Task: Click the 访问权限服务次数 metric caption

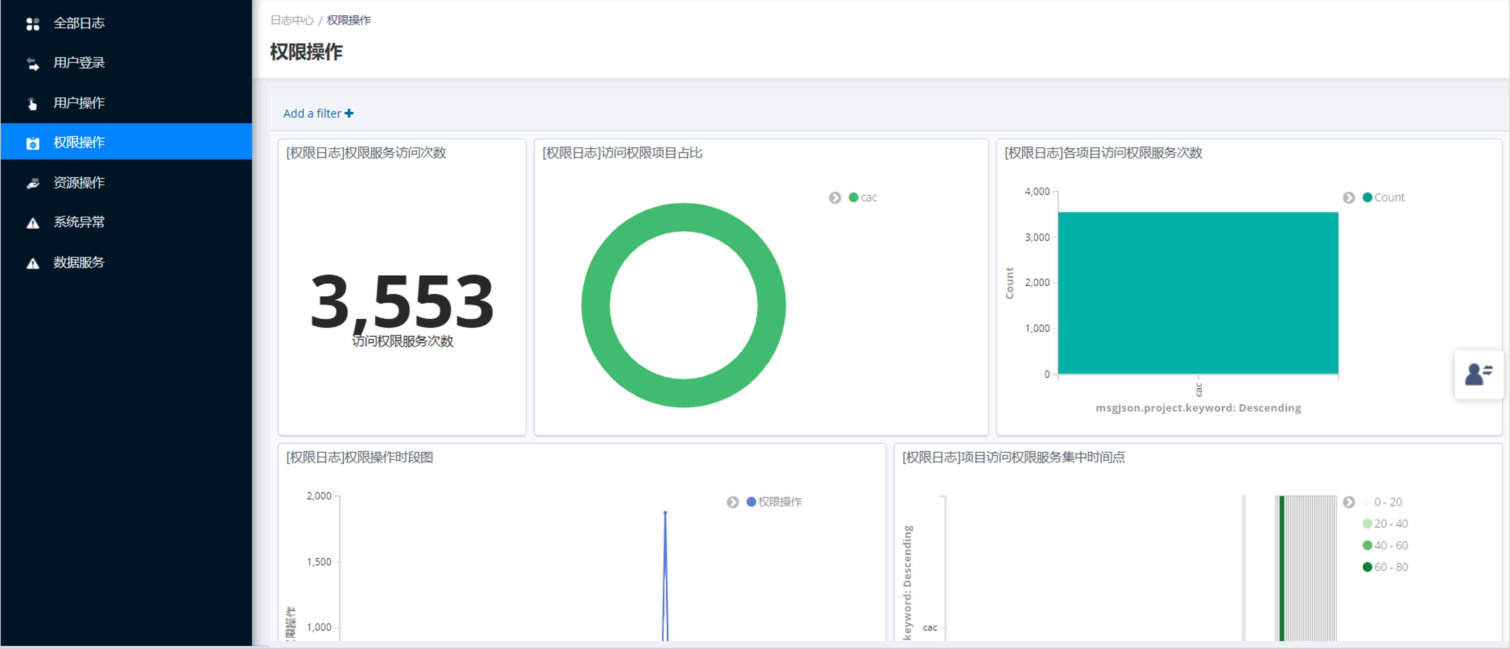Action: pos(402,341)
